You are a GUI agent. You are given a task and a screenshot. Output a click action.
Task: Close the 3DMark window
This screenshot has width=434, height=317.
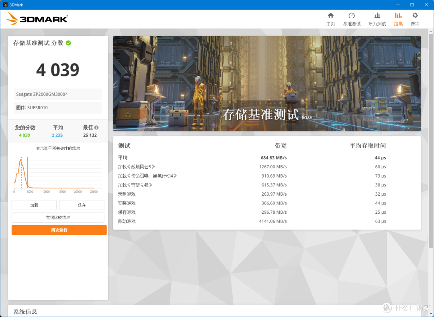tap(426, 5)
